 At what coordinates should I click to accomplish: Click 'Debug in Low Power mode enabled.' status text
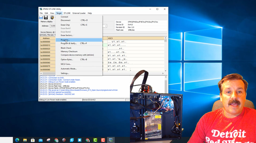click(53, 100)
